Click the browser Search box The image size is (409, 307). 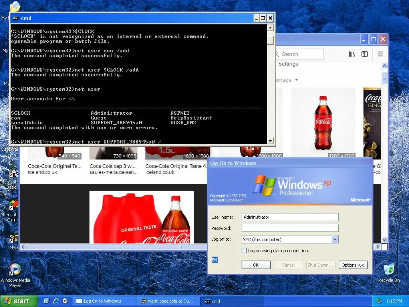299,54
